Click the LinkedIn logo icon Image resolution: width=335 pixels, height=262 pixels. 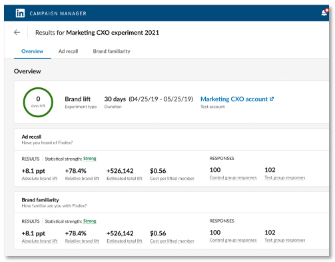20,13
